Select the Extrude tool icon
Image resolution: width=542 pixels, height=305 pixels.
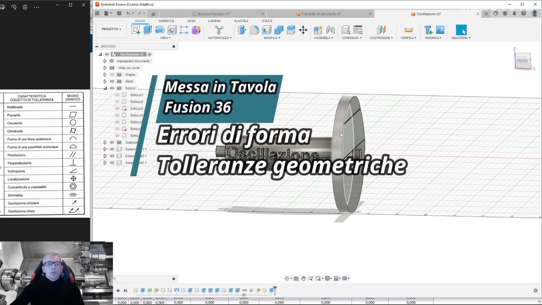coord(147,30)
